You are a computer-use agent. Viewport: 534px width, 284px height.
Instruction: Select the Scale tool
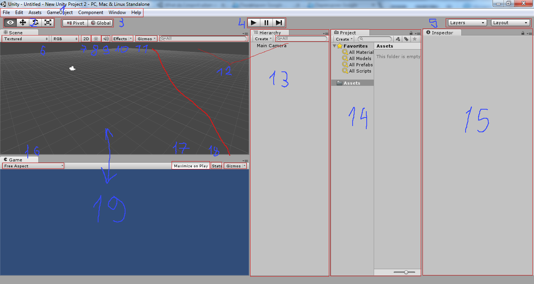pos(48,23)
